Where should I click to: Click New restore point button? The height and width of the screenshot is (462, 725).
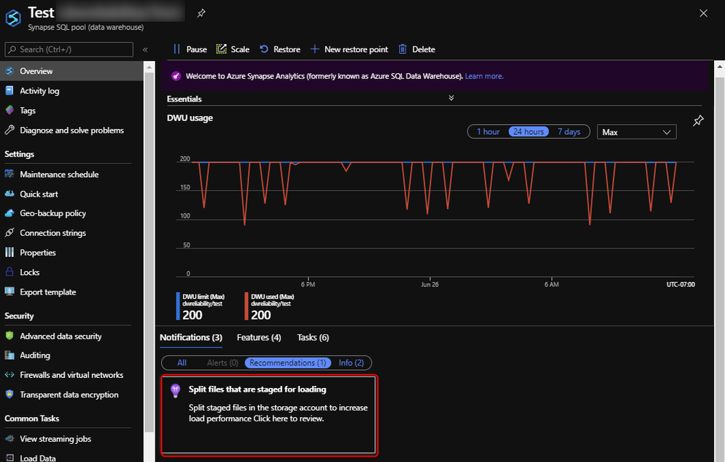coord(349,49)
